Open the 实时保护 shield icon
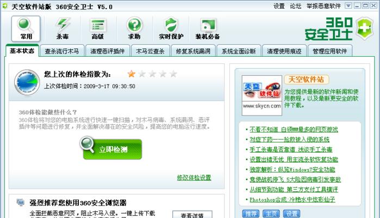Image resolution: width=380 pixels, height=218 pixels. tap(171, 29)
